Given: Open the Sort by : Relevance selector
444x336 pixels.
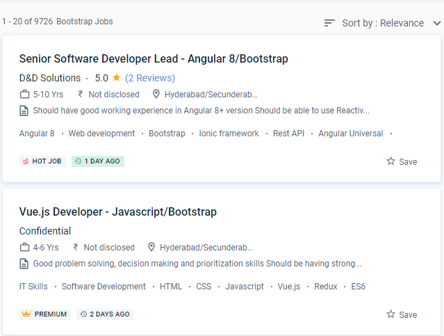Looking at the screenshot, I should coord(383,23).
